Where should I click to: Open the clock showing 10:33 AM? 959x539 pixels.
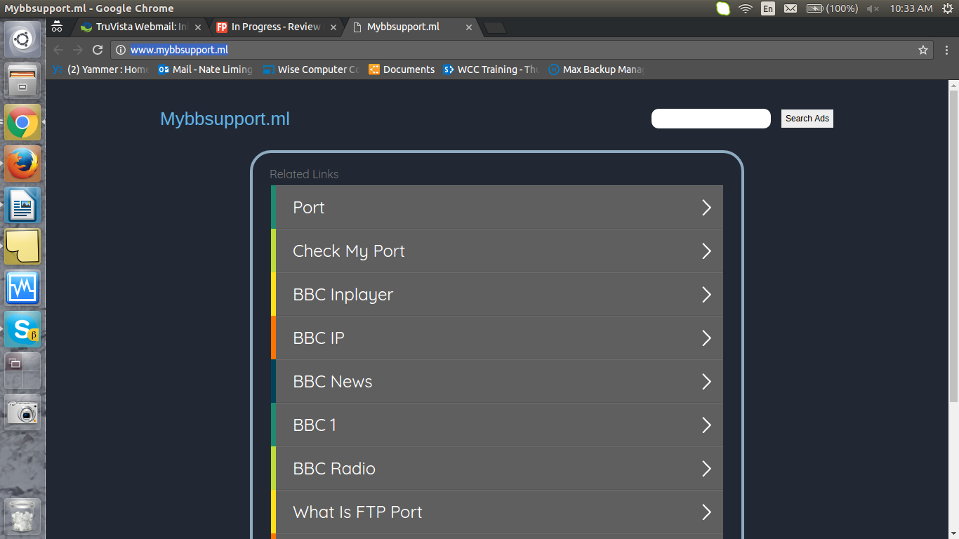911,8
